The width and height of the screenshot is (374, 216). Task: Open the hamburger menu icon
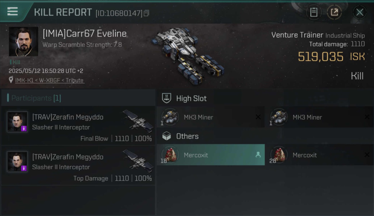pos(12,12)
